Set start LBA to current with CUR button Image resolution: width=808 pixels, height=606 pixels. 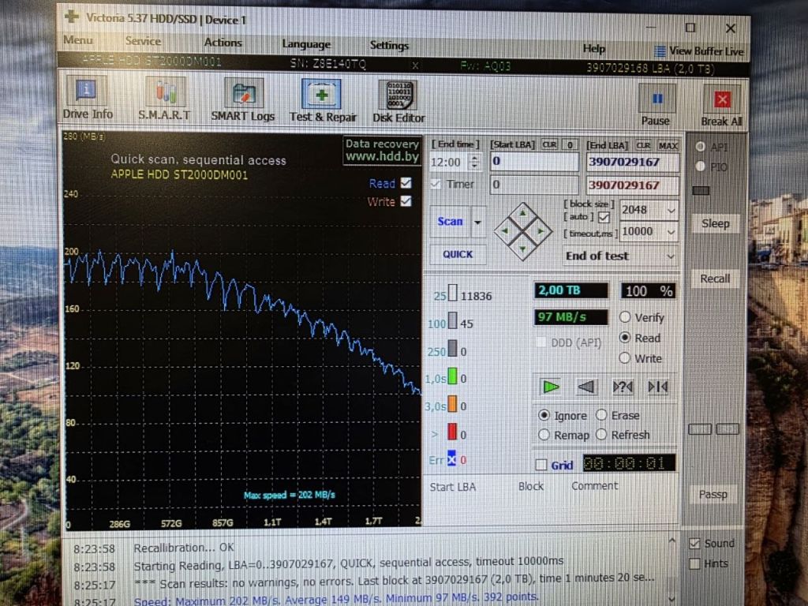[549, 145]
